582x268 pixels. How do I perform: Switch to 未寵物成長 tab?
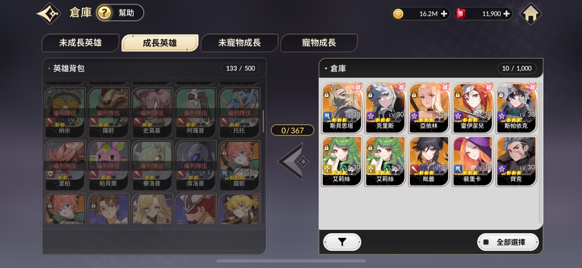pos(239,43)
